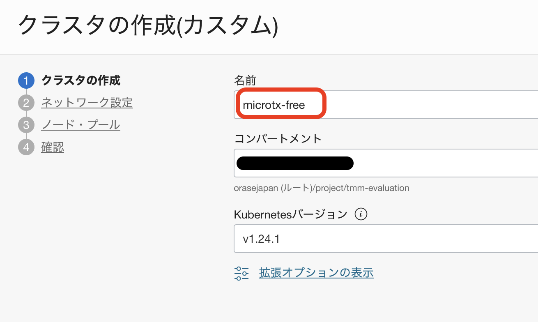Click the クラスタの作成(カスタム) page heading
This screenshot has width=538, height=322.
(148, 26)
